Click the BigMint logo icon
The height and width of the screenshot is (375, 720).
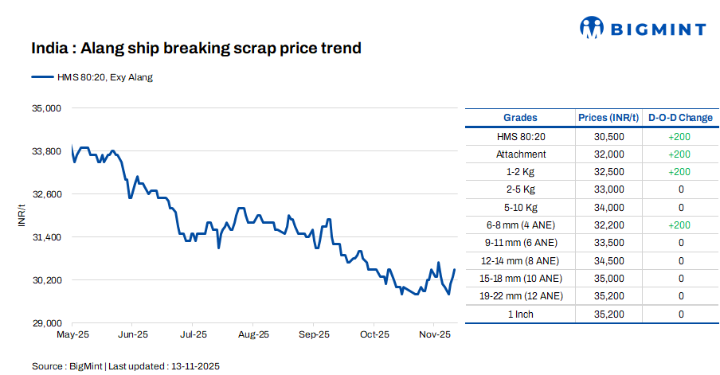pos(592,28)
